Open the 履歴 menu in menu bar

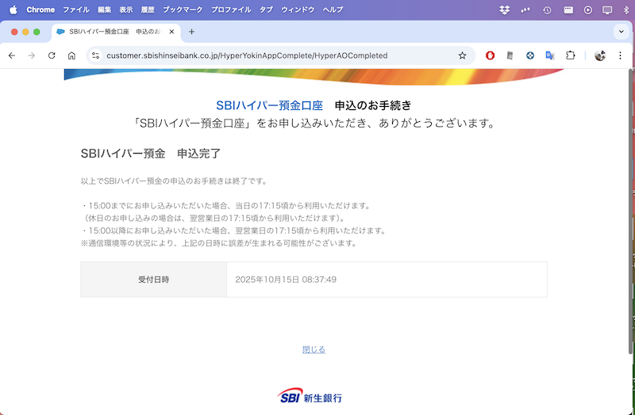pyautogui.click(x=148, y=10)
